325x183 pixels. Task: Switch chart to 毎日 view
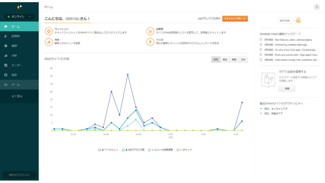pyautogui.click(x=225, y=60)
